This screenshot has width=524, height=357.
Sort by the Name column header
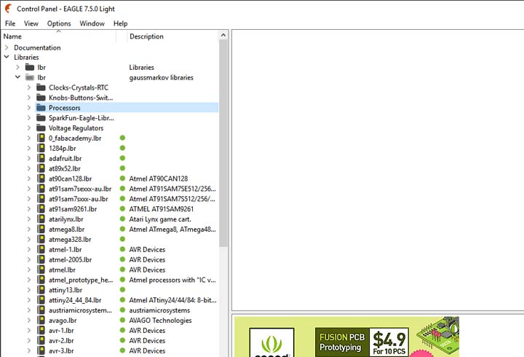click(58, 36)
